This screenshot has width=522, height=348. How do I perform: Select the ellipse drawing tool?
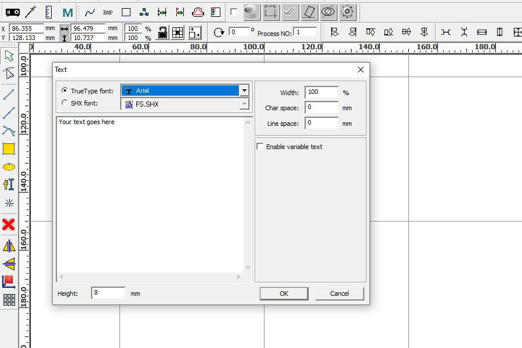coord(8,166)
